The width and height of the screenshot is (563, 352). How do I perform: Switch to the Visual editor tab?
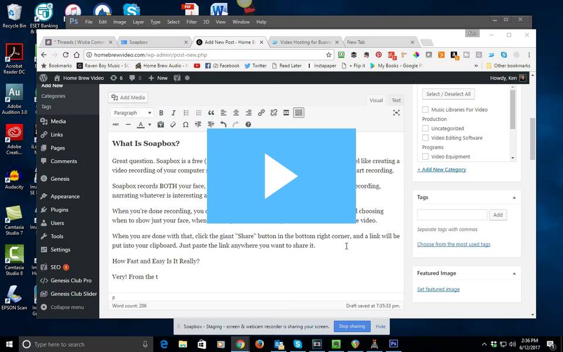click(x=376, y=100)
